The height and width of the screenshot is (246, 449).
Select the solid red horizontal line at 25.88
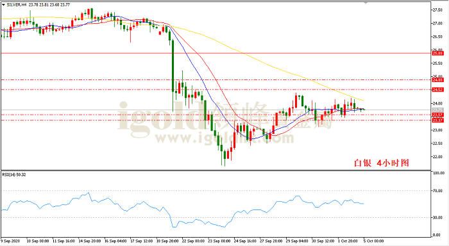pos(216,53)
